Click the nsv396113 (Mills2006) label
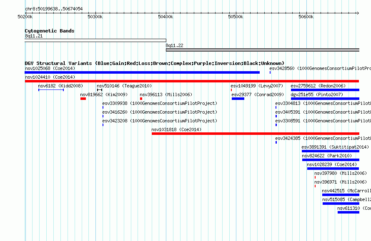 point(166,94)
